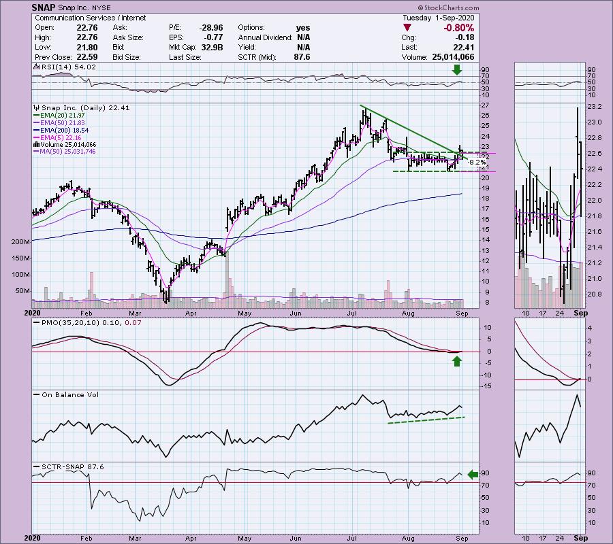Click the Mar label on the price chart axis

[x=135, y=313]
